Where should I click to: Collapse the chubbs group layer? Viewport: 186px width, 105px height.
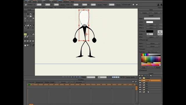tap(142, 78)
